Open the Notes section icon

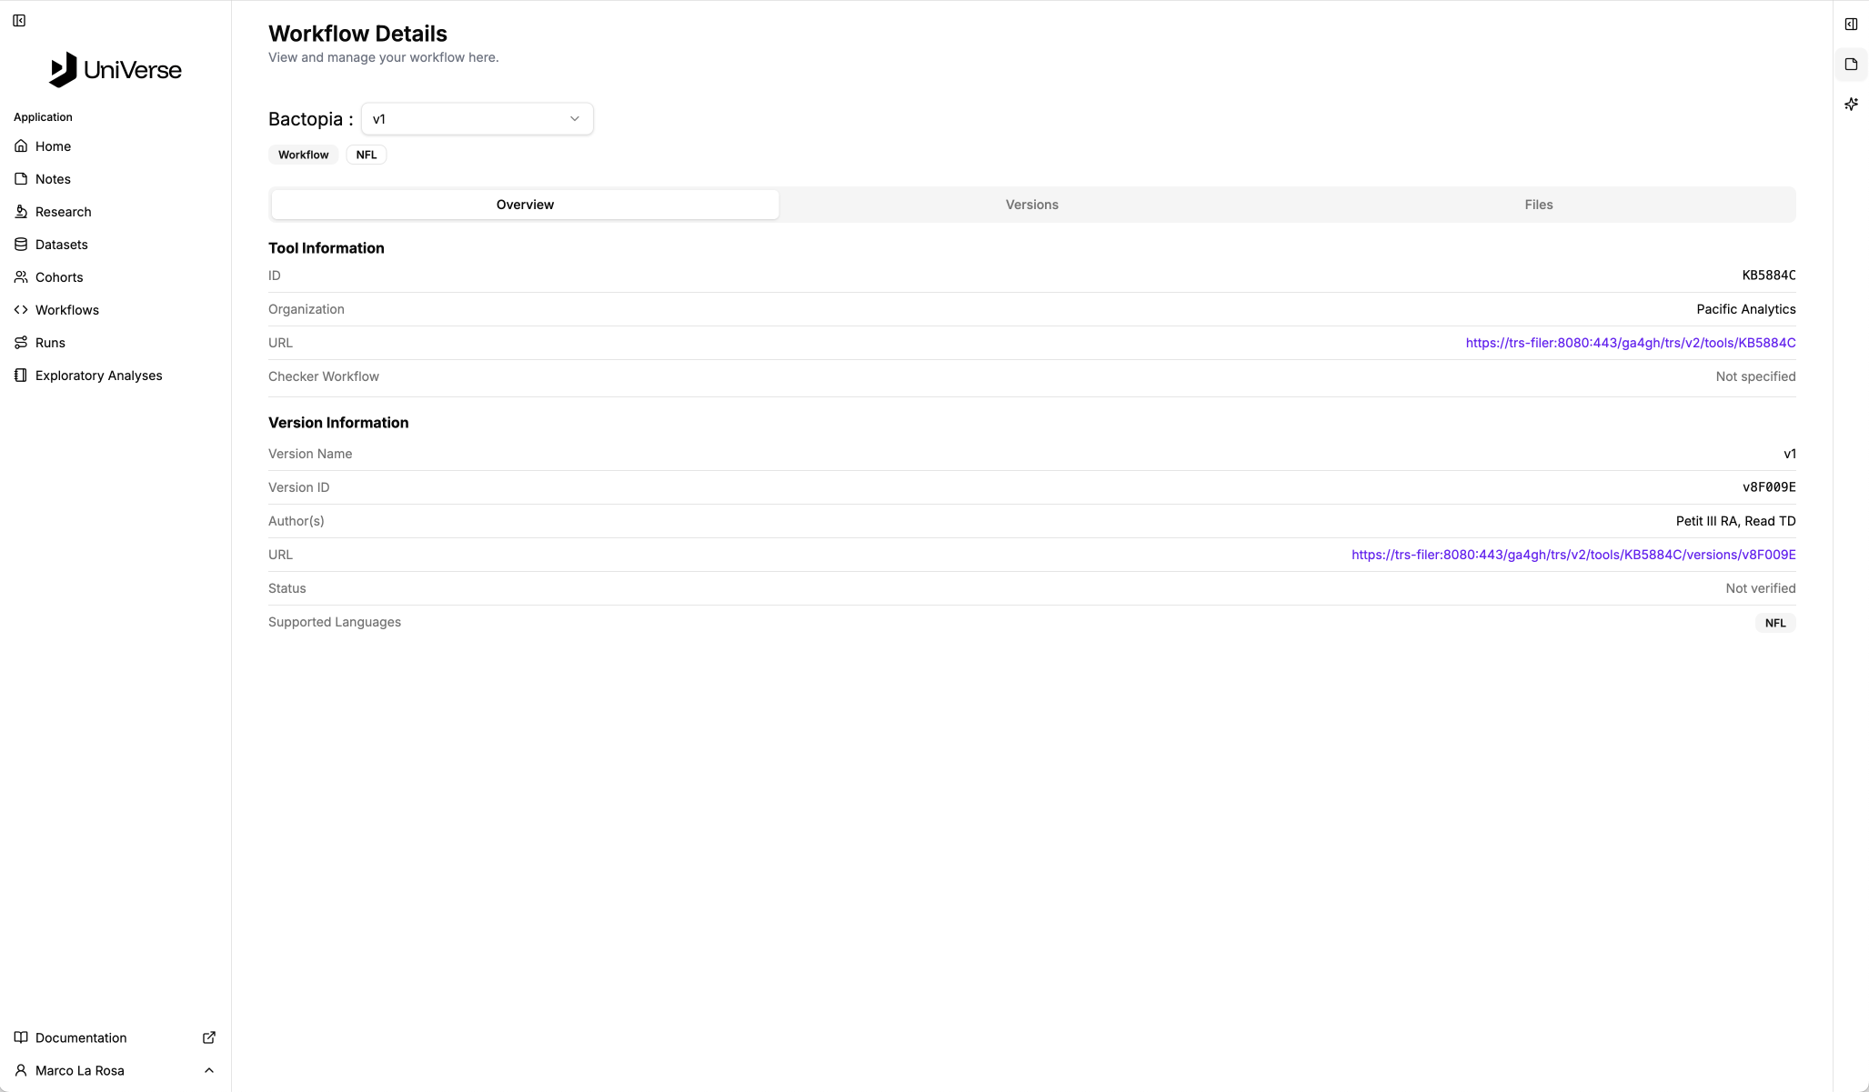pyautogui.click(x=21, y=179)
